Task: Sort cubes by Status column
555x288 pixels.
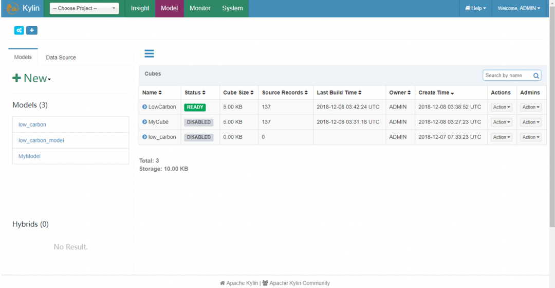Action: point(195,93)
